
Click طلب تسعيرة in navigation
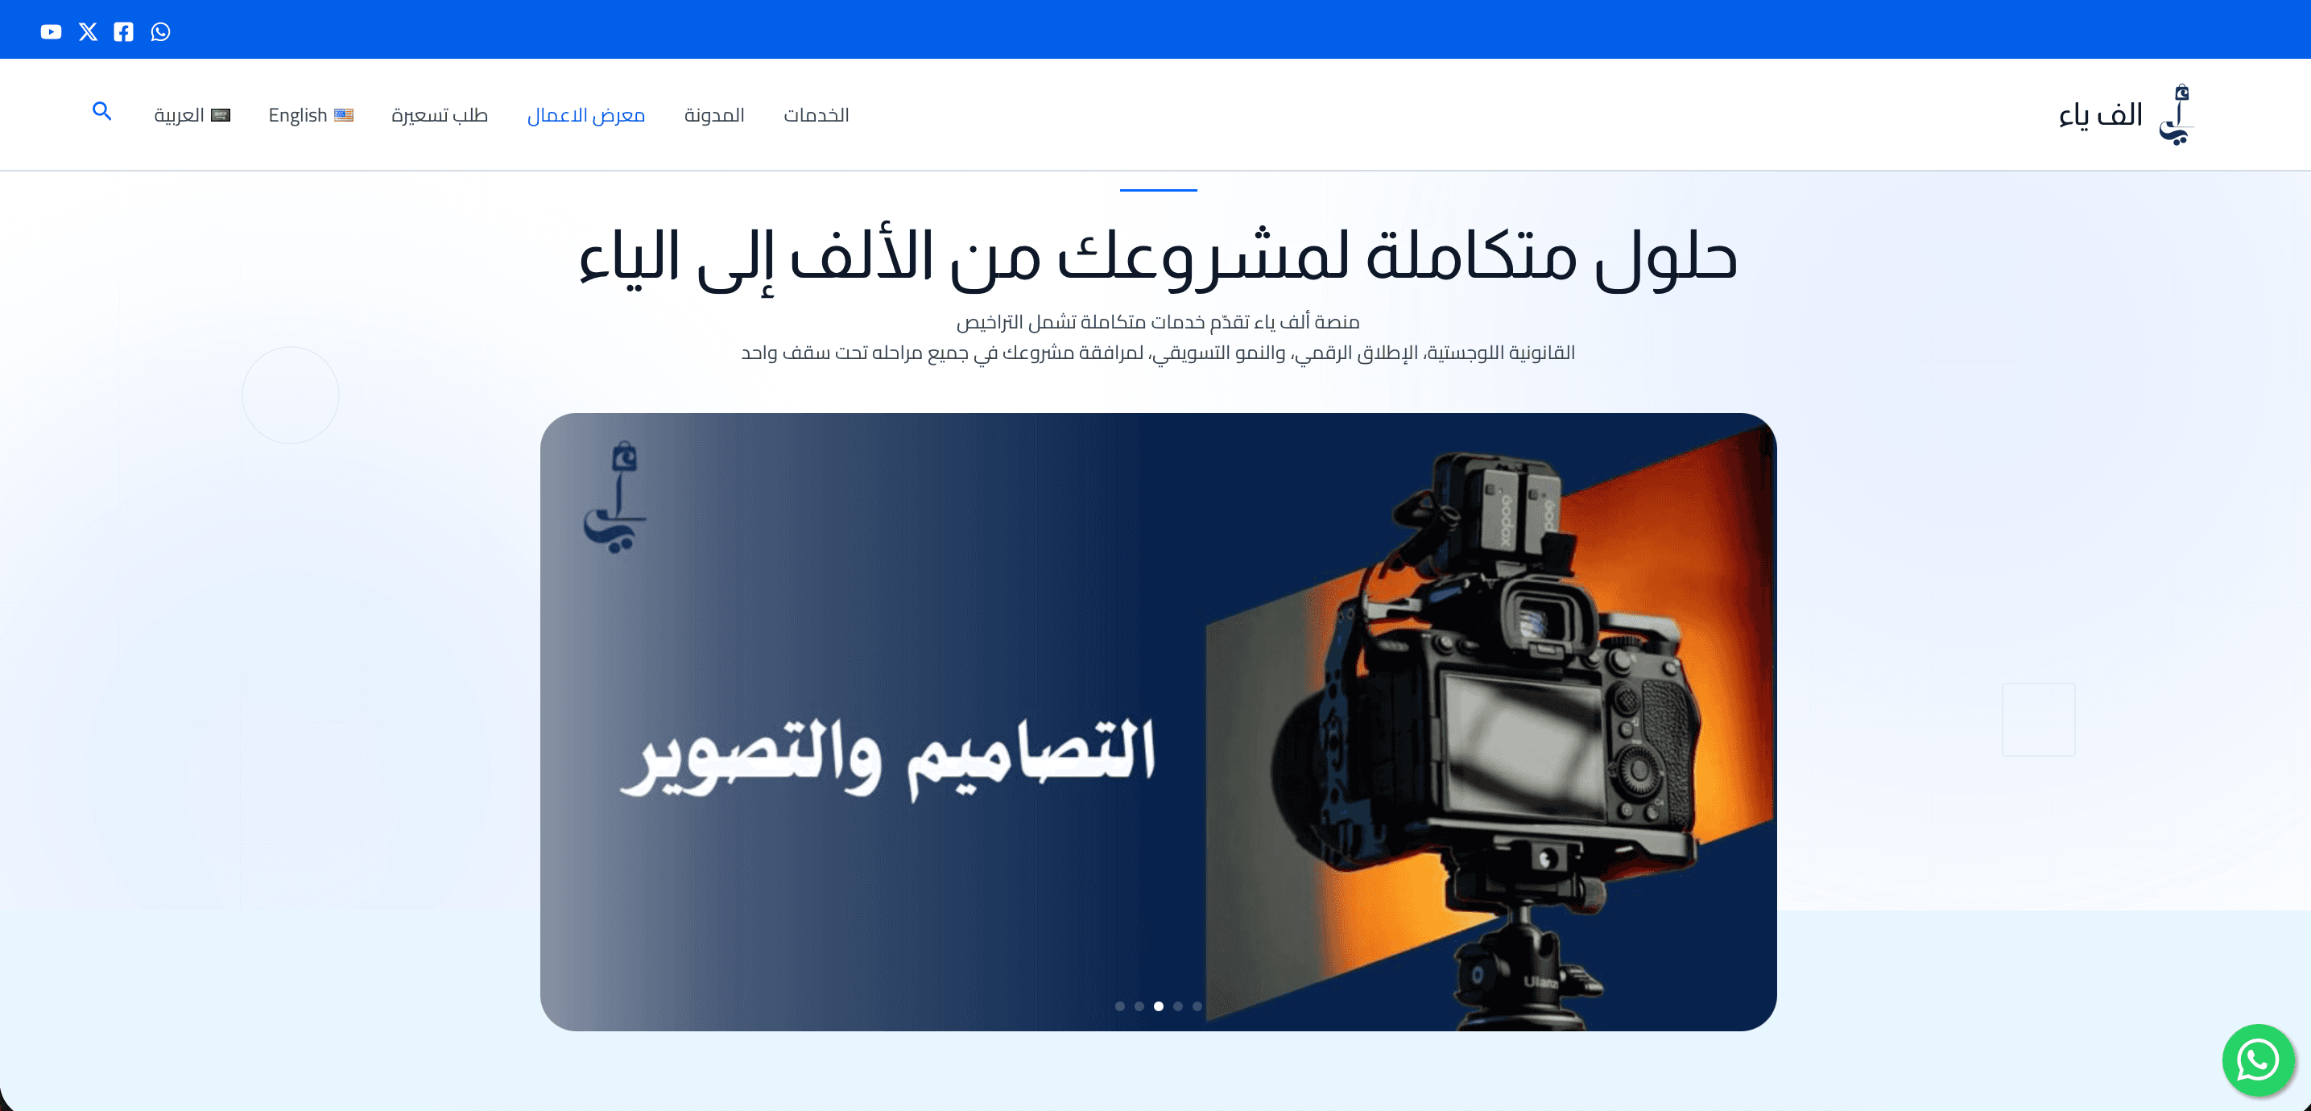(440, 115)
